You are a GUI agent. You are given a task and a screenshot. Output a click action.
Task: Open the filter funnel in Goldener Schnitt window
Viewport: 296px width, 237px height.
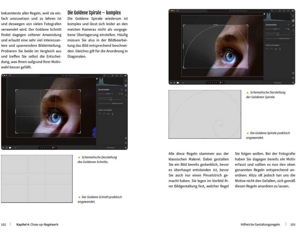(x=104, y=76)
